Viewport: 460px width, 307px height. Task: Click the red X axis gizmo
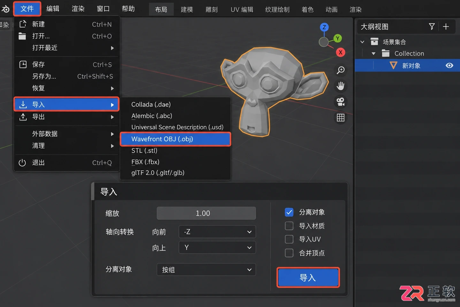pos(341,52)
